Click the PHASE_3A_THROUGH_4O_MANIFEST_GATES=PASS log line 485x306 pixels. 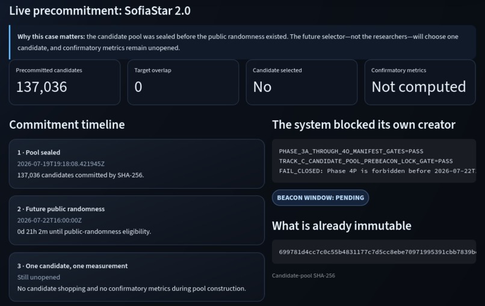click(x=351, y=151)
